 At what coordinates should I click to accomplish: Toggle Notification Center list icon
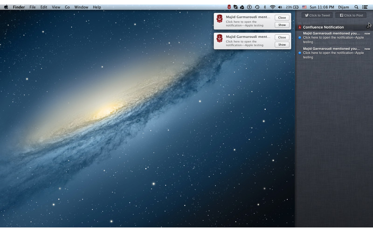366,7
